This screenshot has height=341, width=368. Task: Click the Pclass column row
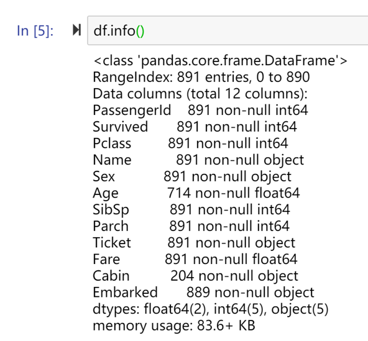pyautogui.click(x=190, y=143)
